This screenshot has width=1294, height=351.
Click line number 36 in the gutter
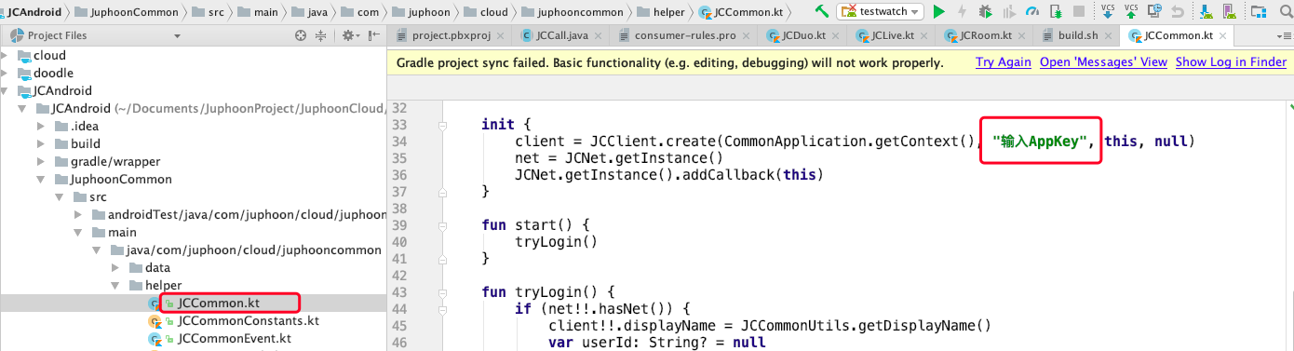(x=400, y=174)
